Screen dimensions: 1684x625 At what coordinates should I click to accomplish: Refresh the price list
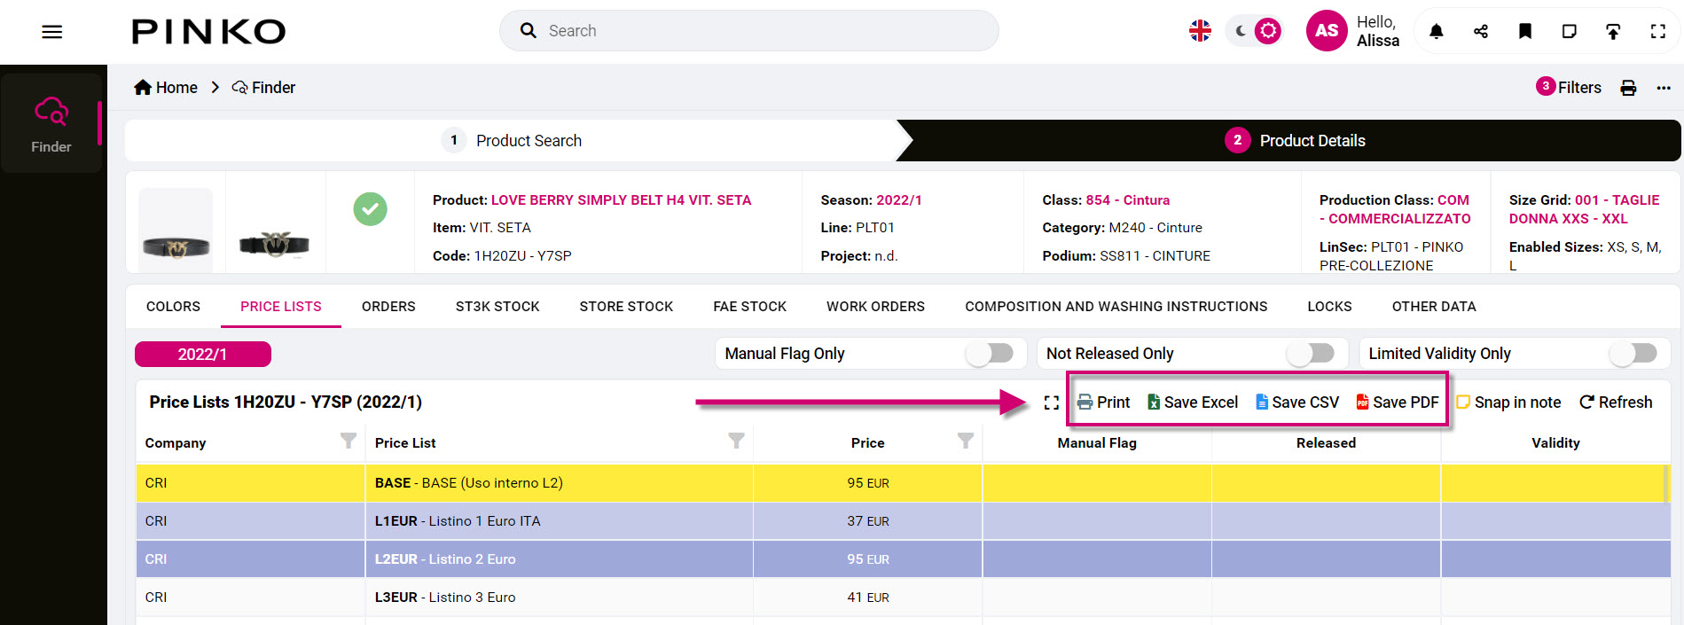[x=1616, y=402]
